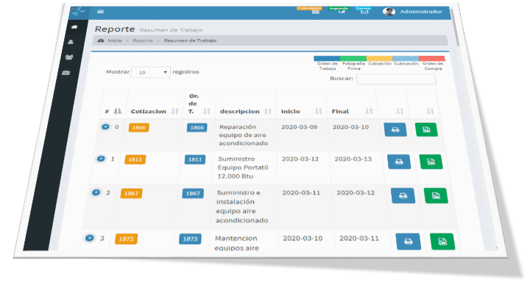The width and height of the screenshot is (530, 283).
Task: Open photo button for row 1811
Action: coord(431,162)
